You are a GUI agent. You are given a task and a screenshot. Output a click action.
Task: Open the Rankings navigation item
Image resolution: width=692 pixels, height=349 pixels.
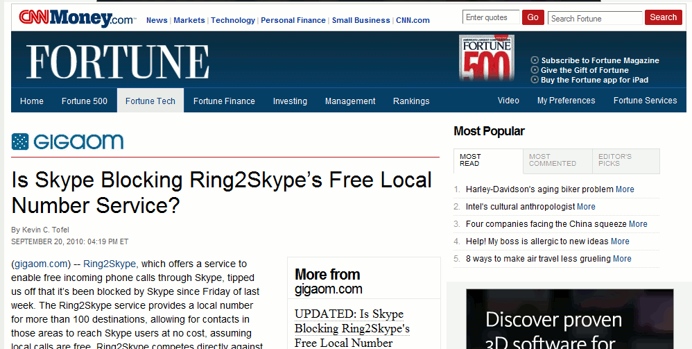411,101
